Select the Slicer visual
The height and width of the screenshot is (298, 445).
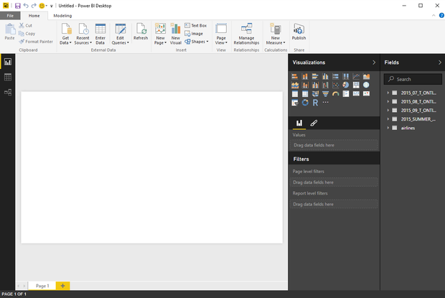294,103
